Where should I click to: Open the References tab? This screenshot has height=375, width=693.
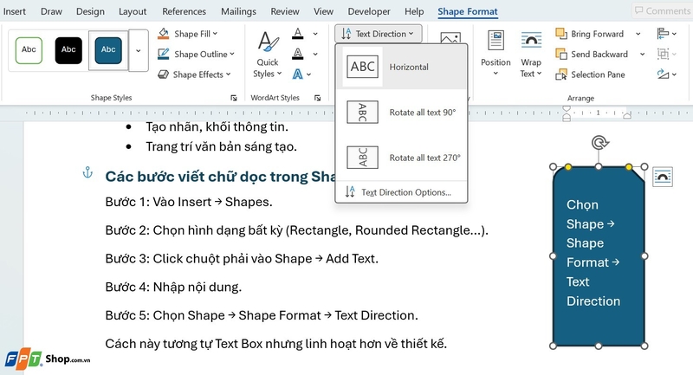[x=184, y=11]
